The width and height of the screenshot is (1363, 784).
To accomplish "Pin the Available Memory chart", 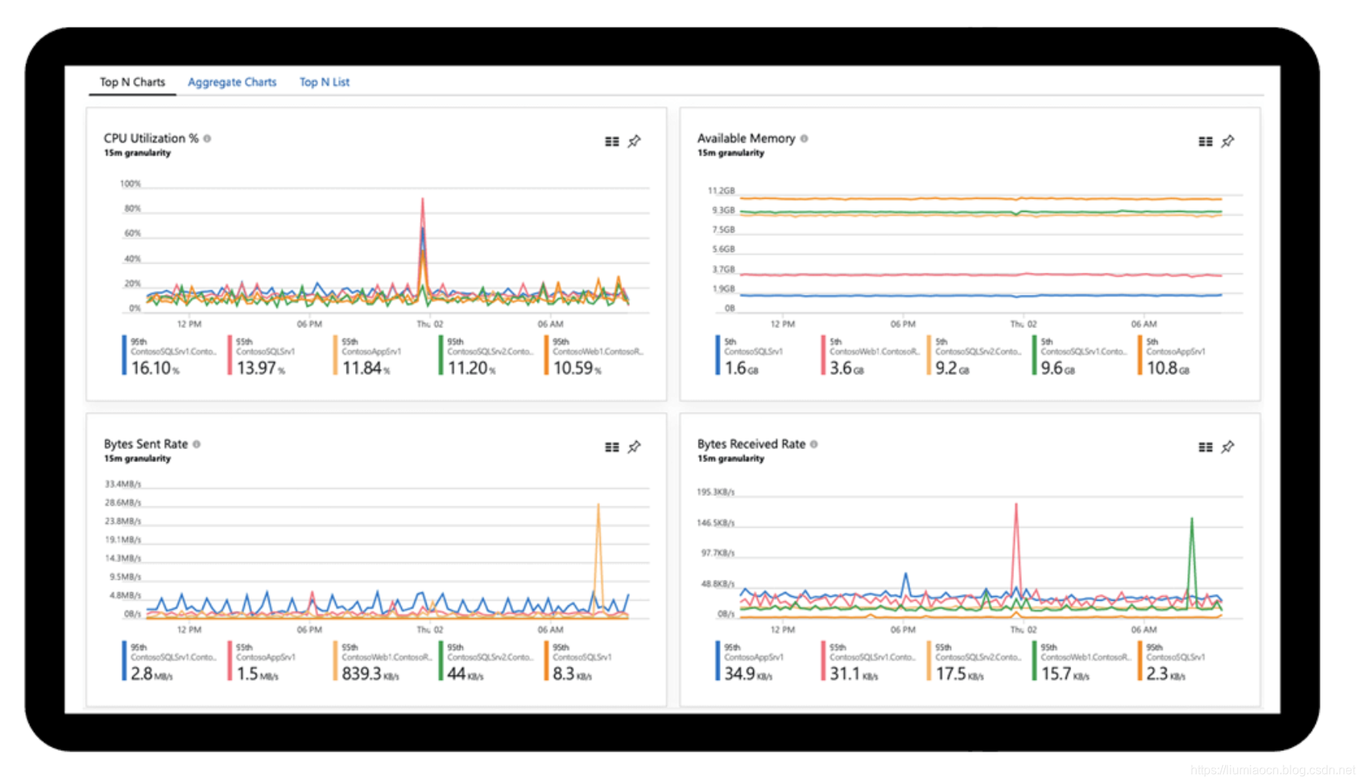I will [x=1228, y=142].
